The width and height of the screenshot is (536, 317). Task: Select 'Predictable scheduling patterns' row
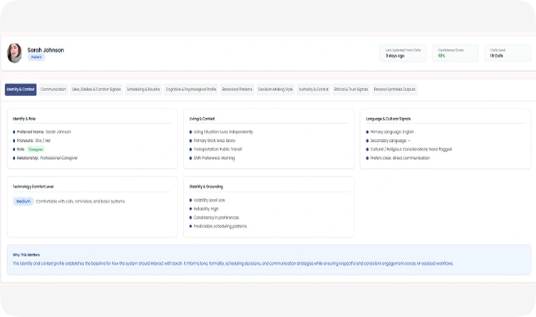(218, 226)
